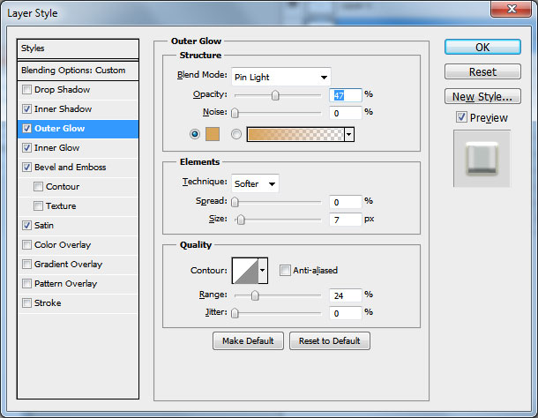Open the Satin settings label
538x418 pixels.
pyautogui.click(x=44, y=226)
